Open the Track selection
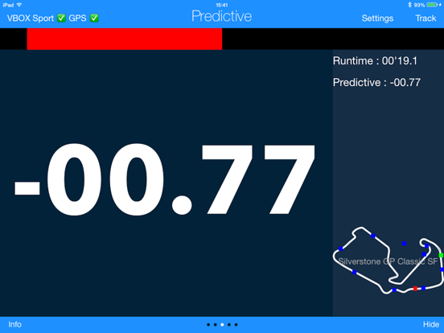The width and height of the screenshot is (444, 333). click(x=425, y=18)
